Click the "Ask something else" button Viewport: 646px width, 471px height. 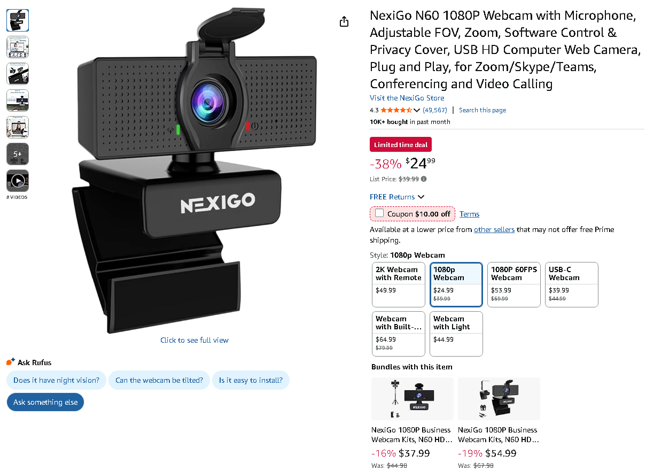pos(45,402)
